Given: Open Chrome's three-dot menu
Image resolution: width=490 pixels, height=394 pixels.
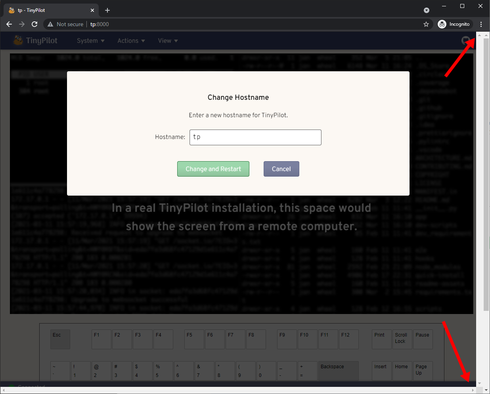Looking at the screenshot, I should click(x=481, y=24).
